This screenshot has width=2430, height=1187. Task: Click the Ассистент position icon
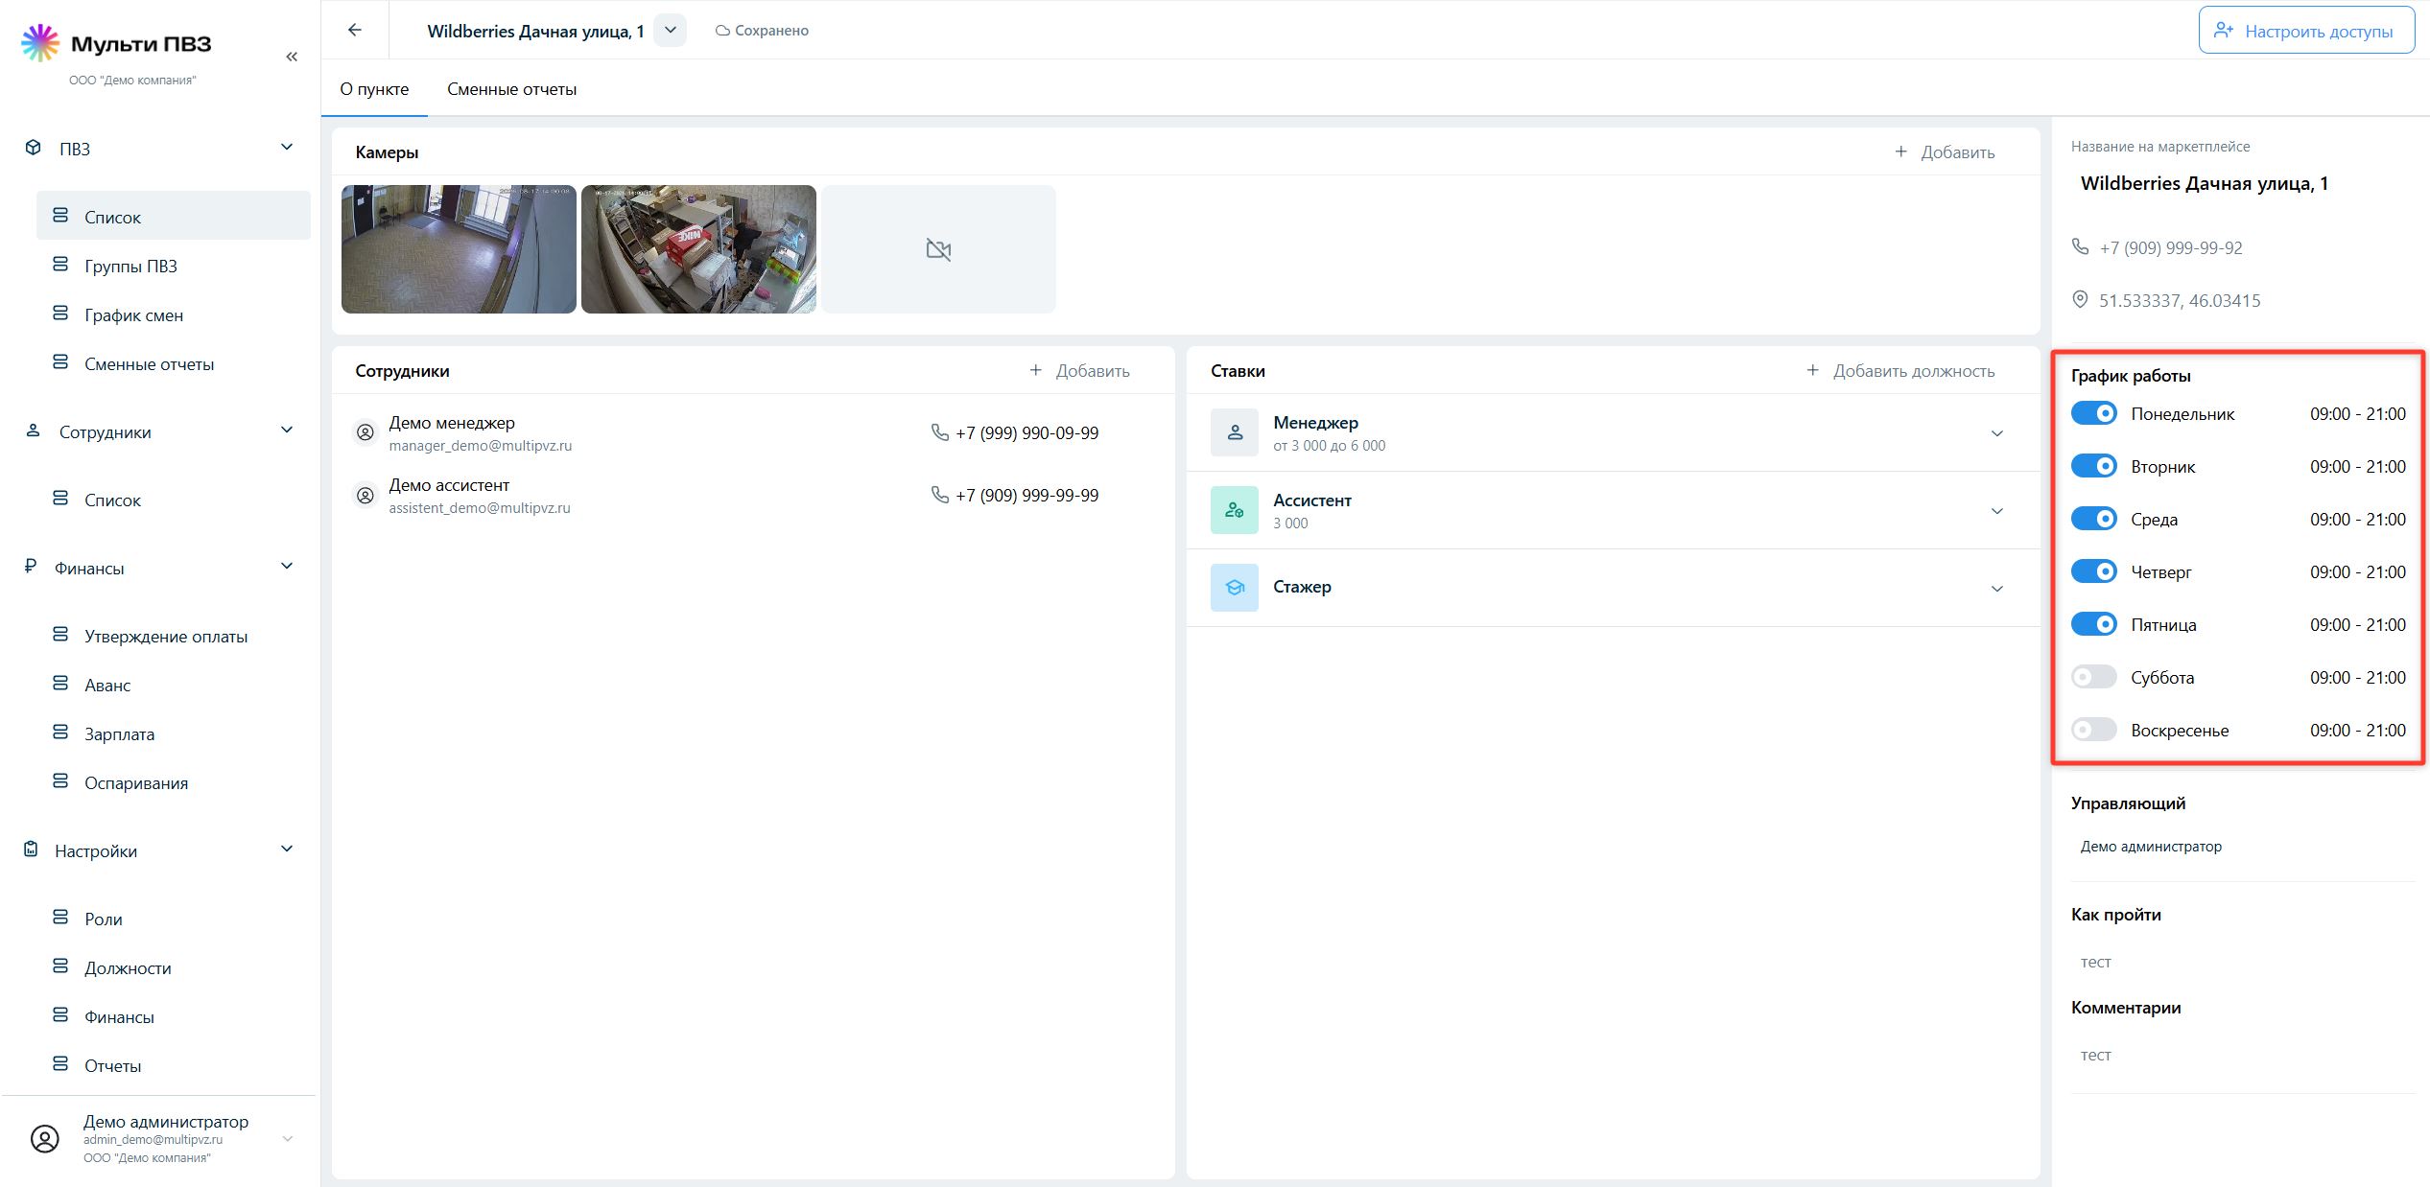[1235, 510]
